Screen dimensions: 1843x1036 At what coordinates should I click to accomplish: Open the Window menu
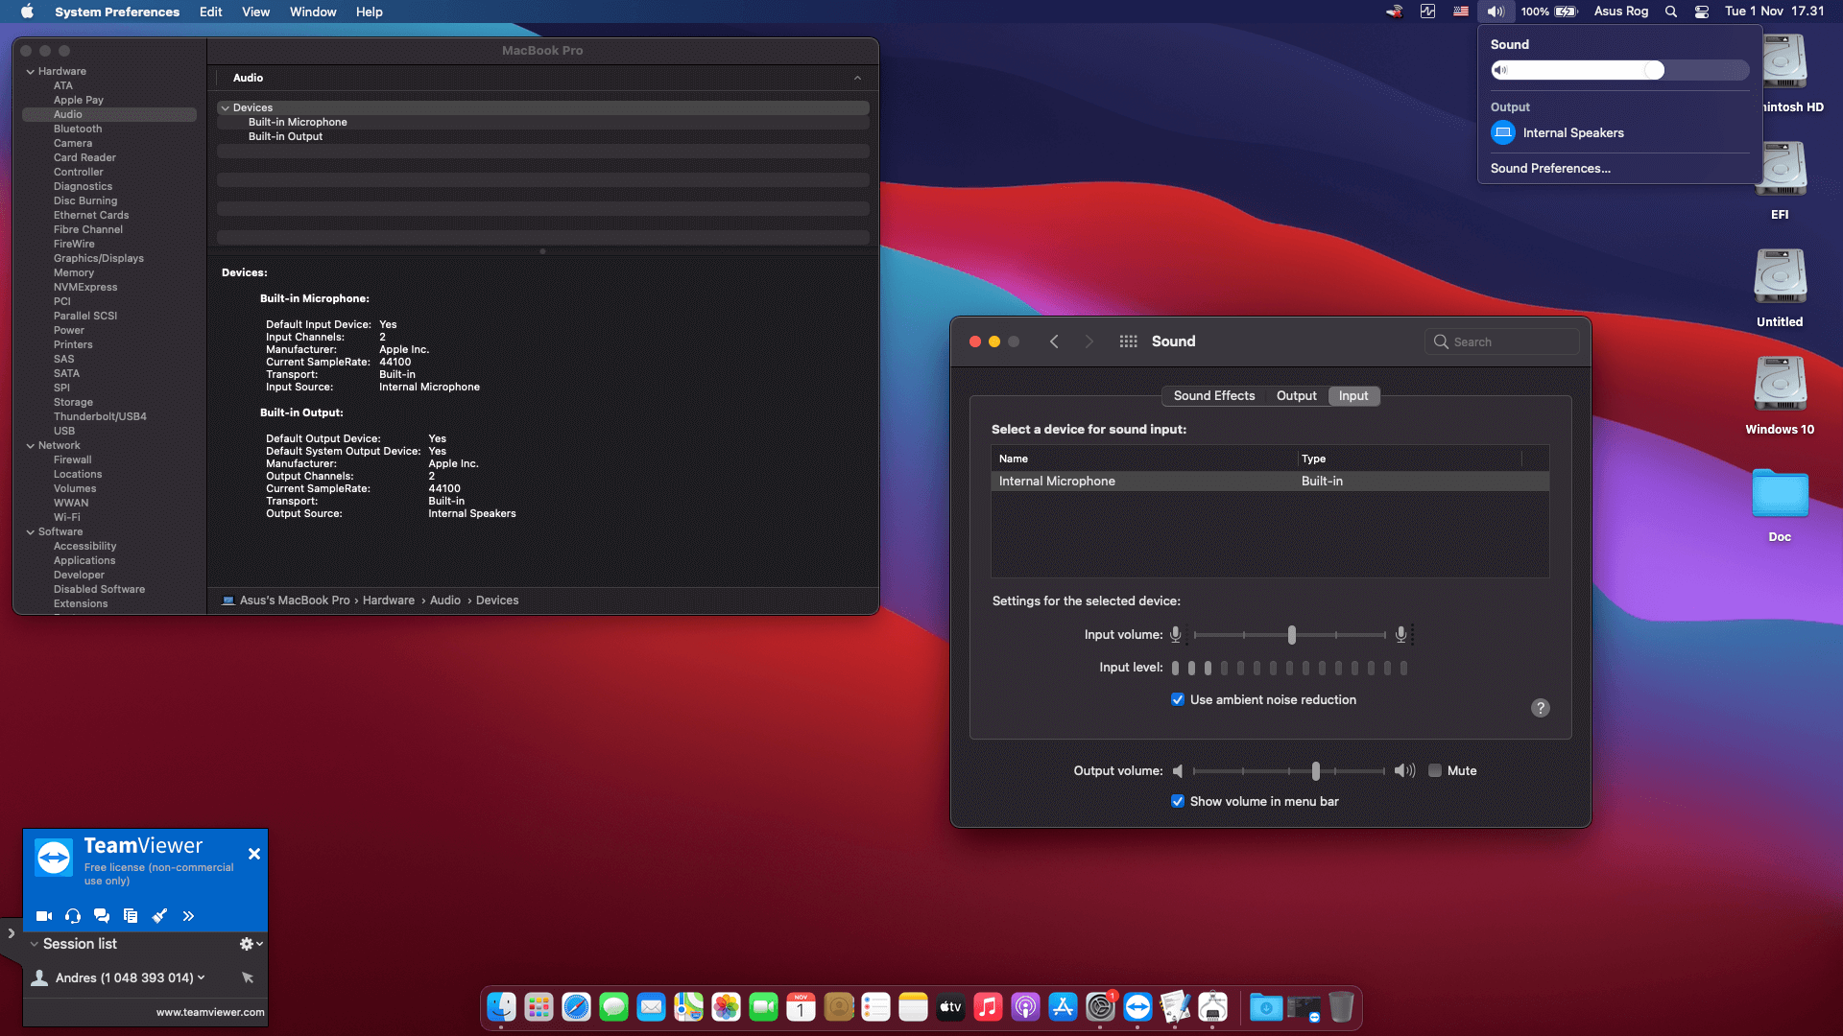(312, 12)
